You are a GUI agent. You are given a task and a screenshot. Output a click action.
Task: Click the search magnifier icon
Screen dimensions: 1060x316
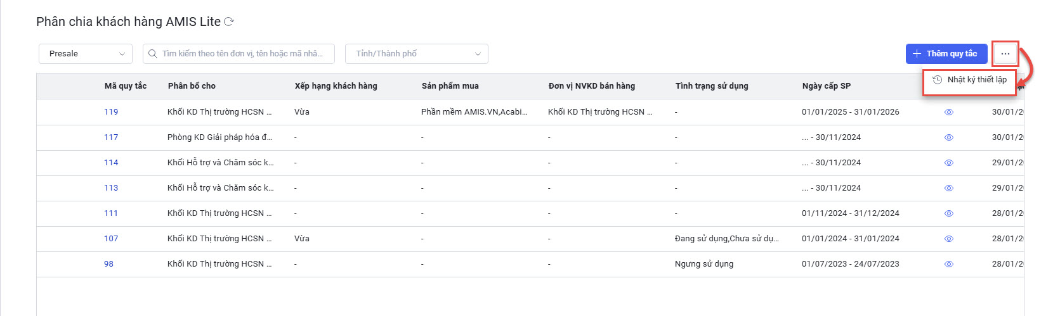pyautogui.click(x=153, y=54)
